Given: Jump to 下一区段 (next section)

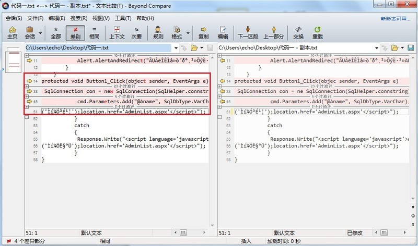Looking at the screenshot, I should coord(249,32).
